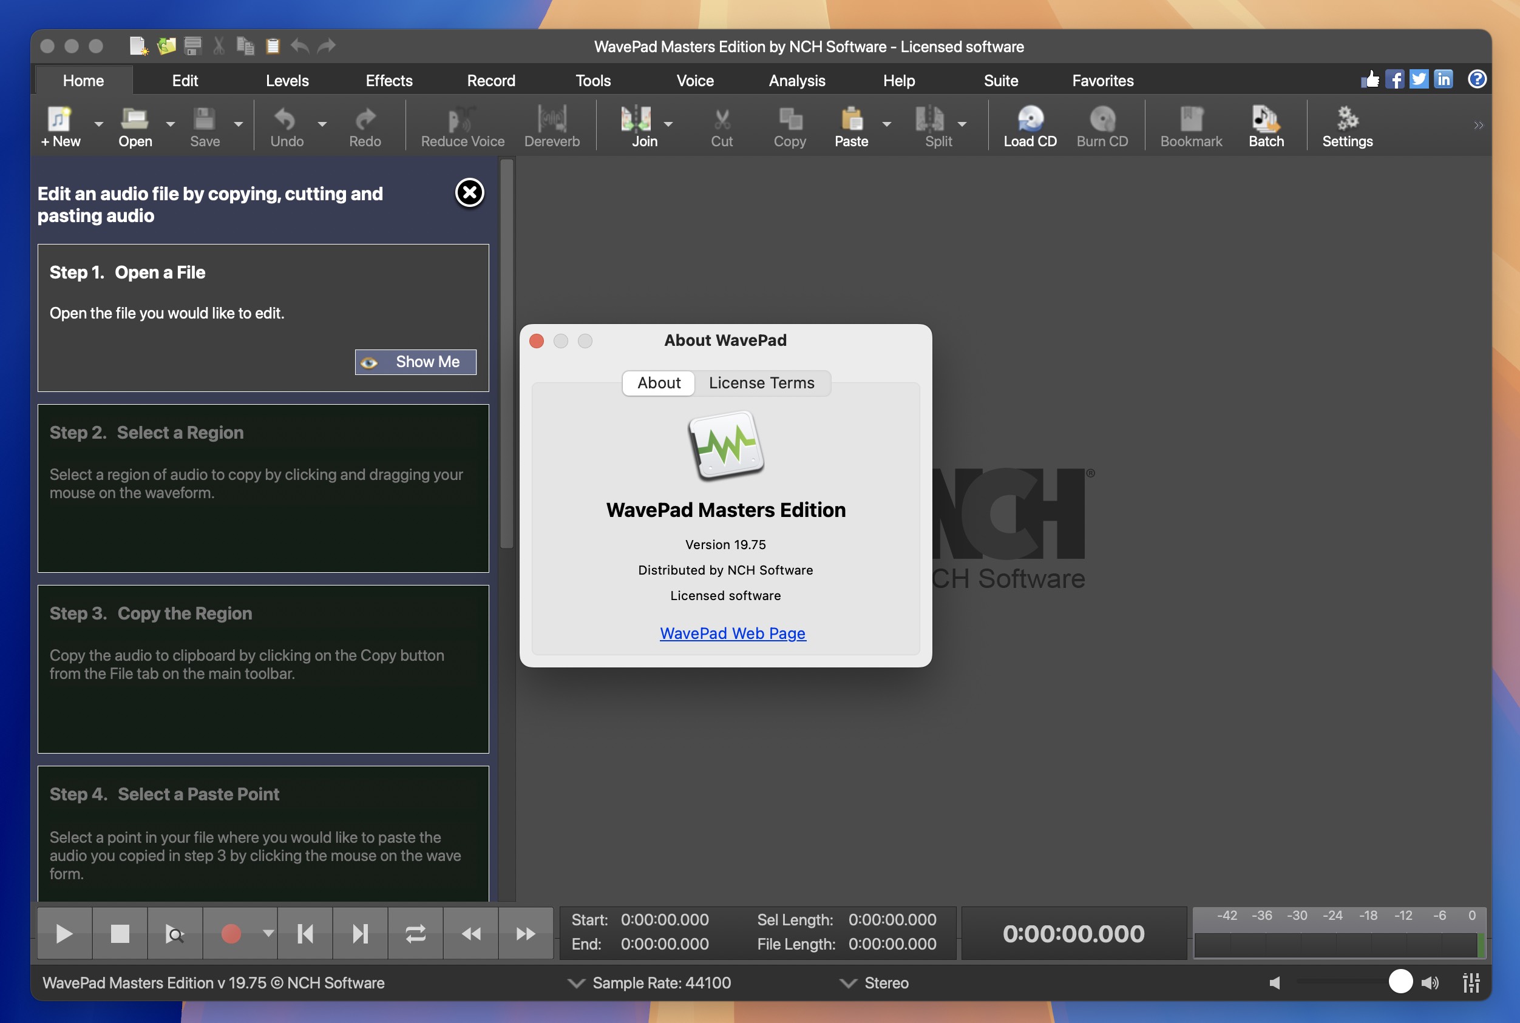The width and height of the screenshot is (1520, 1023).
Task: Open the WavePad Web Page link
Action: [x=733, y=633]
